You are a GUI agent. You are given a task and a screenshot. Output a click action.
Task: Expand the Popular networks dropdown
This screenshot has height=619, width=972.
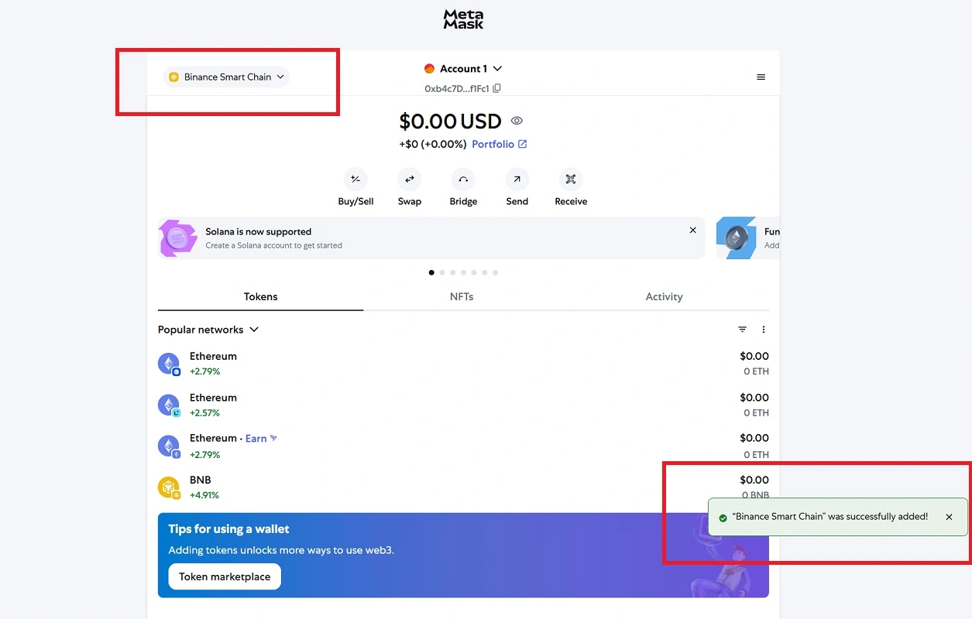(x=208, y=330)
